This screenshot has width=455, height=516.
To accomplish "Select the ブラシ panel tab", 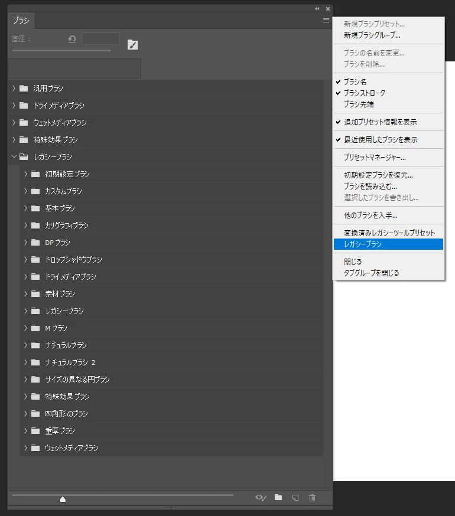I will click(x=21, y=21).
